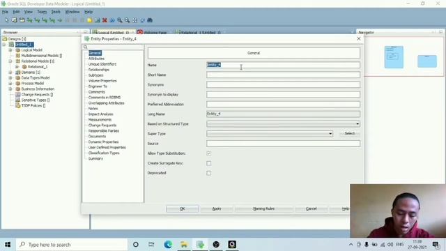Select Unique Identifiers in properties list
Viewport: 446px width, 251px height.
click(102, 64)
